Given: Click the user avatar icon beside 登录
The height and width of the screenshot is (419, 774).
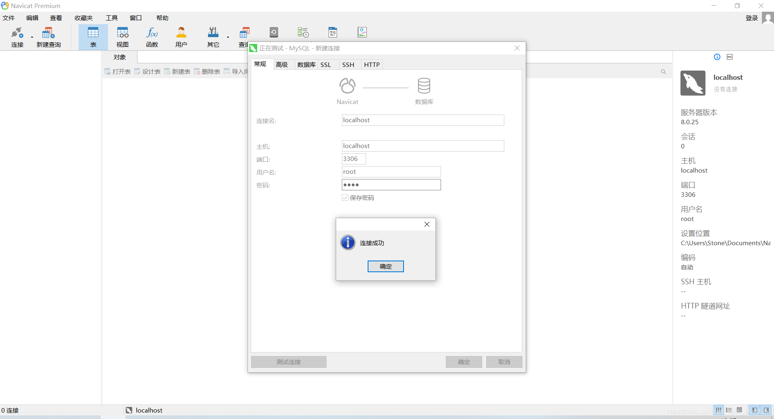Looking at the screenshot, I should point(768,18).
